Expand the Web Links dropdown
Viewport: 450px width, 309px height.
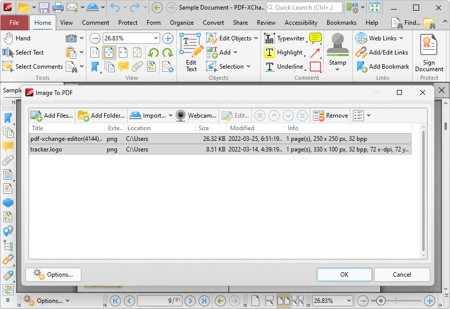(x=401, y=38)
